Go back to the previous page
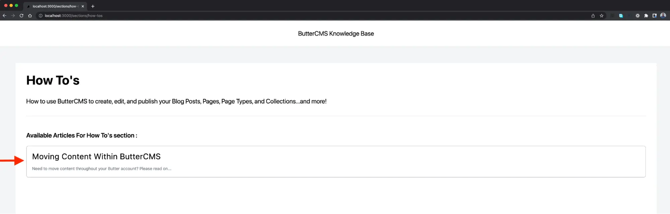The image size is (670, 214). pos(4,16)
